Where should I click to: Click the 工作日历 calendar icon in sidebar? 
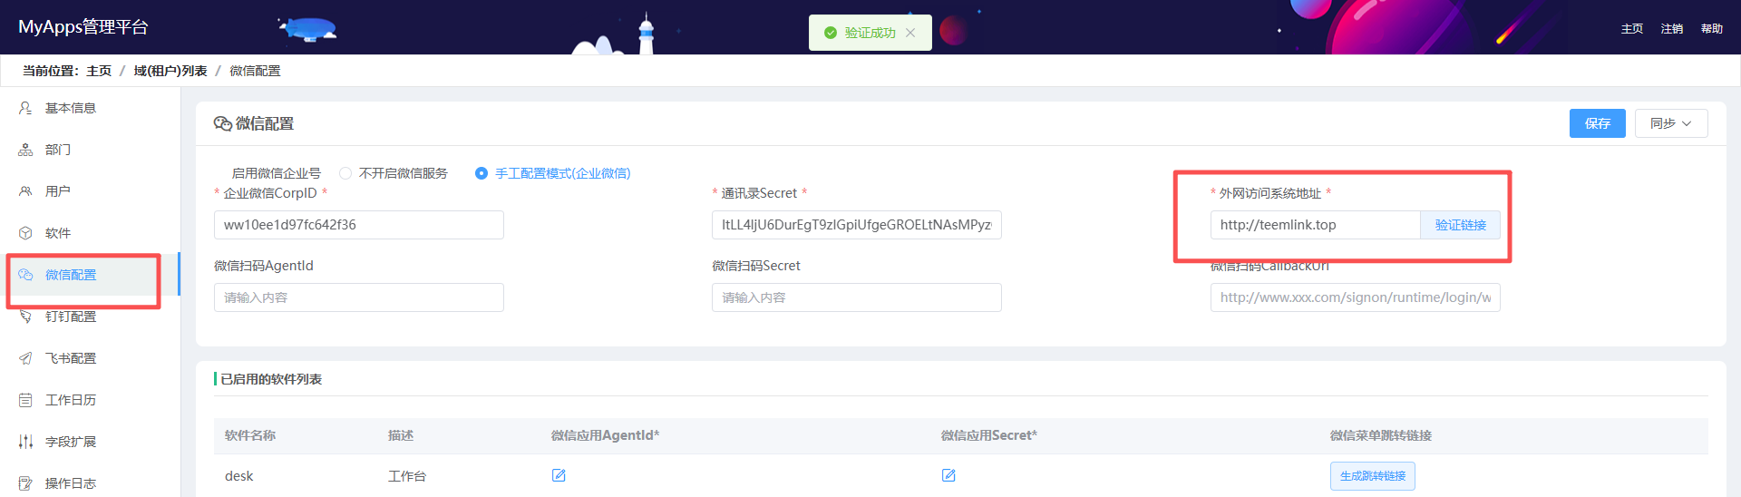pyautogui.click(x=25, y=400)
